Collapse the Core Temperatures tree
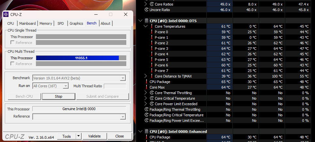 point(146,26)
